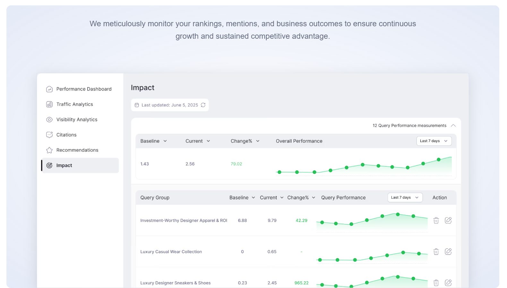The image size is (507, 288).
Task: Navigate to Citations in the sidebar
Action: tap(66, 135)
